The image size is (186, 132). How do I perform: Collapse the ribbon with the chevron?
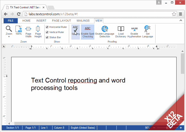pyautogui.click(x=181, y=21)
